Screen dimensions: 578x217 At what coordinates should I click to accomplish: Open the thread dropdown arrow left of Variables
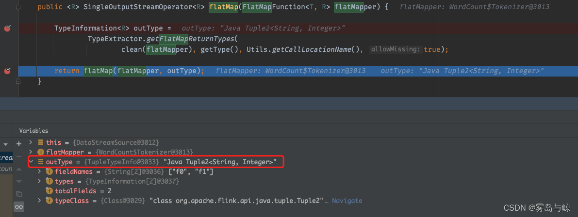tap(5, 144)
